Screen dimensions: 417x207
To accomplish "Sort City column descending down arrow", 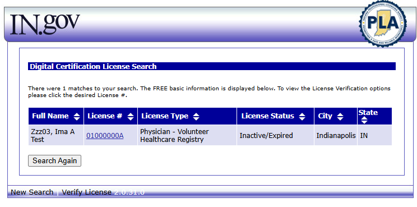I will (x=340, y=119).
